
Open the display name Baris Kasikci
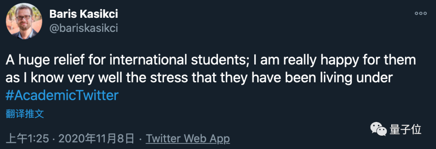[x=84, y=15]
